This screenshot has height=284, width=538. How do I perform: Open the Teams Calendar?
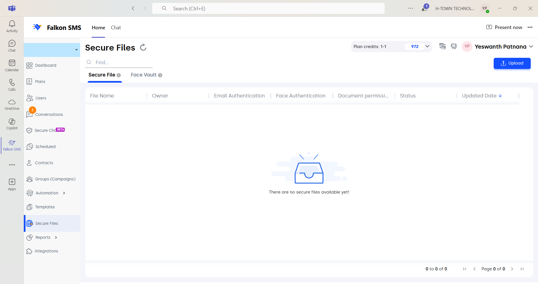tap(12, 66)
